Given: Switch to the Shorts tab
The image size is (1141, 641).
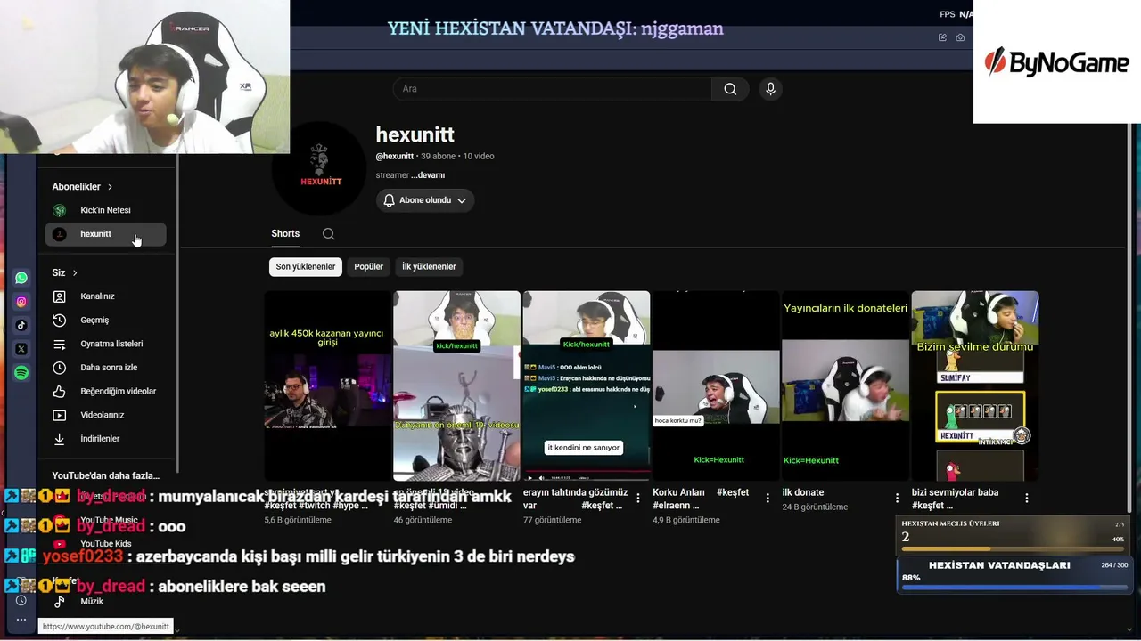Looking at the screenshot, I should [x=285, y=234].
